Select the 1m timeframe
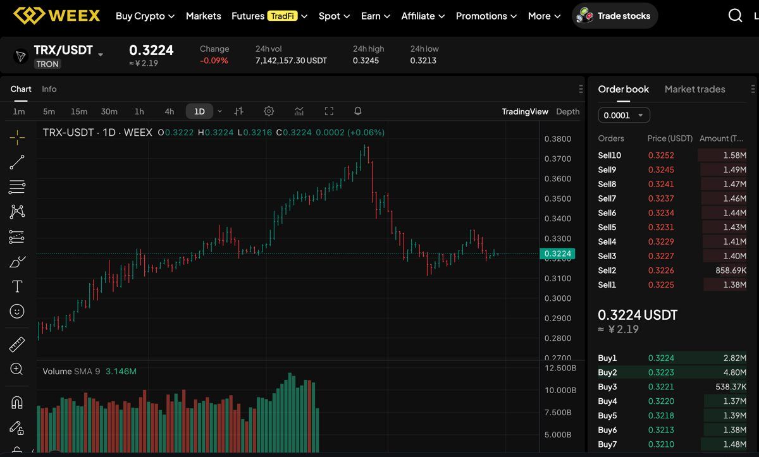The image size is (759, 457). 19,111
